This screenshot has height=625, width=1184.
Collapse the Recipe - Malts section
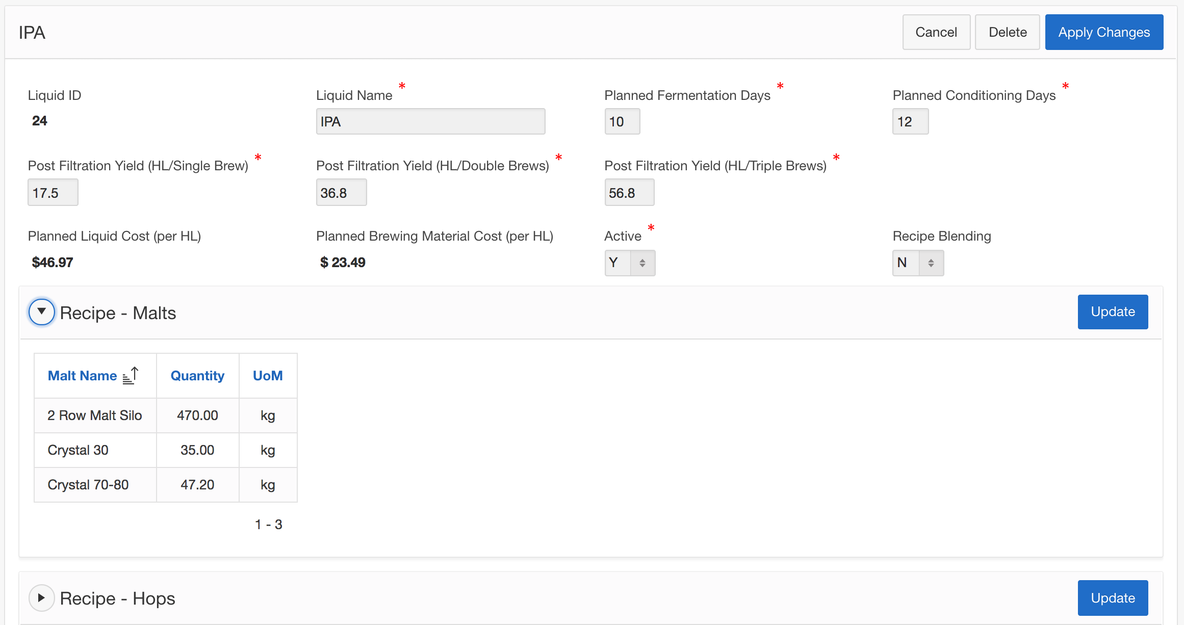[41, 312]
